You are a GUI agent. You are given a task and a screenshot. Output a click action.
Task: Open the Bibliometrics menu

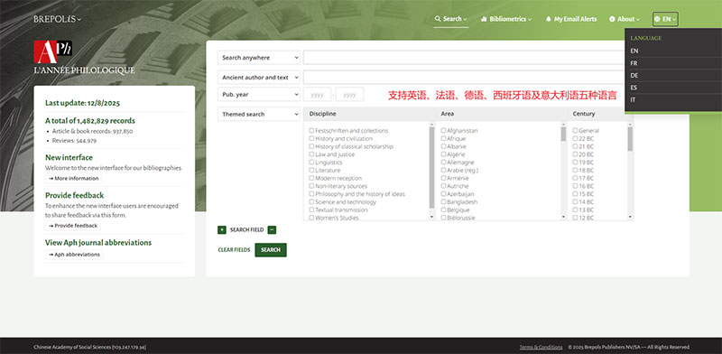click(506, 19)
